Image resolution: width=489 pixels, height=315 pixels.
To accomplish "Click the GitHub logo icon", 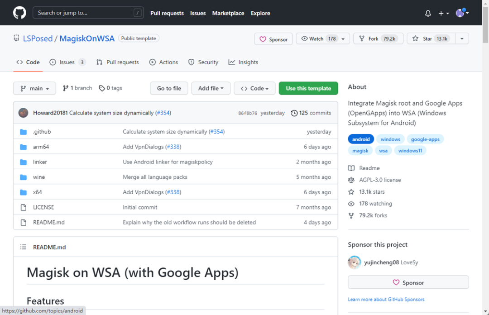I will click(x=19, y=13).
